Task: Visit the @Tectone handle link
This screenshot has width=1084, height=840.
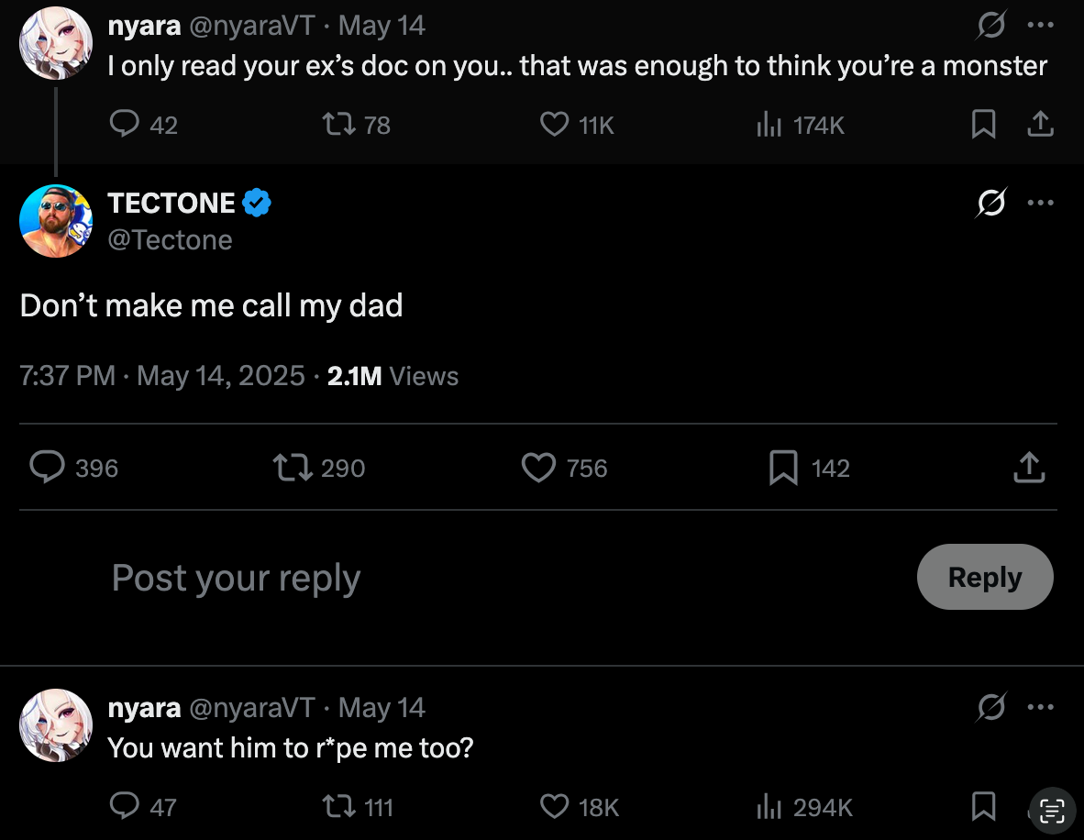Action: 170,240
